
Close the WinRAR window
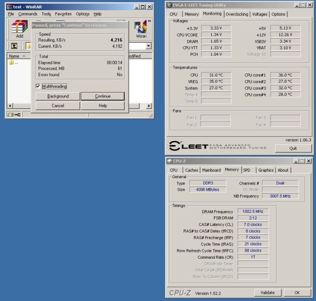tap(149, 7)
